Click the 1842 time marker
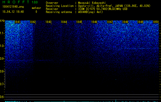The height and width of the screenshot is (102, 161). 33,22
